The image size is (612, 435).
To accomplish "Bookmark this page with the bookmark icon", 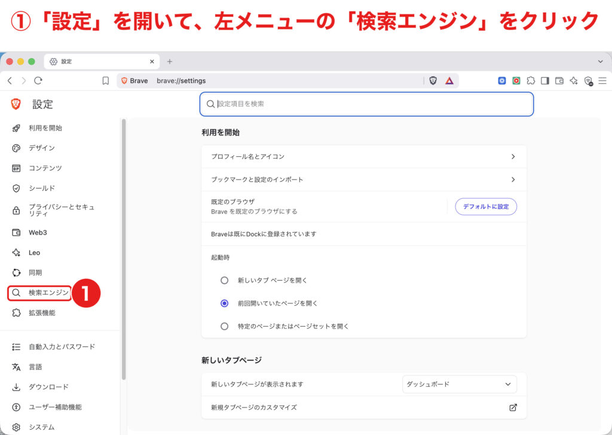I will pyautogui.click(x=105, y=81).
